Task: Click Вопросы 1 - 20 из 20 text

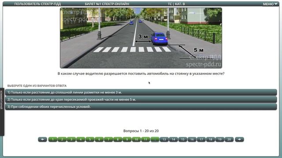Action: [x=141, y=131]
